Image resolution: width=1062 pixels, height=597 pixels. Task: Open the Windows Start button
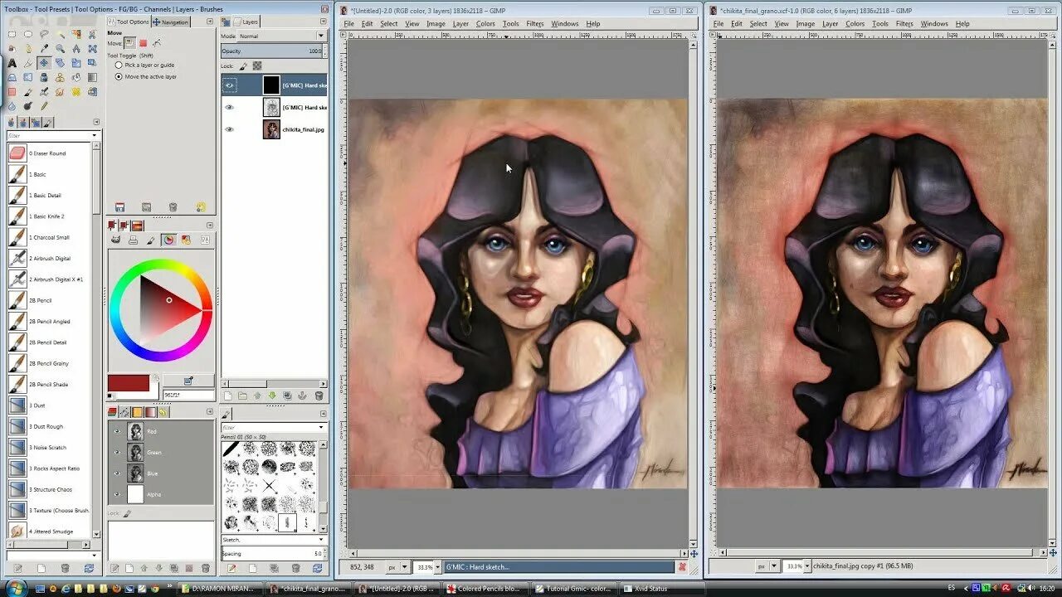tap(16, 588)
